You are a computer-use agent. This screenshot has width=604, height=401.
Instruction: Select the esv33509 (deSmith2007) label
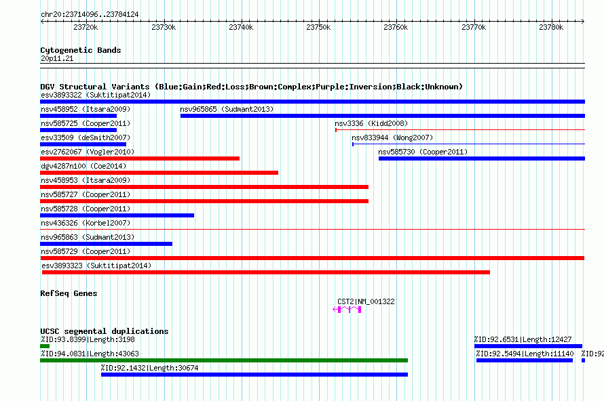(x=86, y=138)
